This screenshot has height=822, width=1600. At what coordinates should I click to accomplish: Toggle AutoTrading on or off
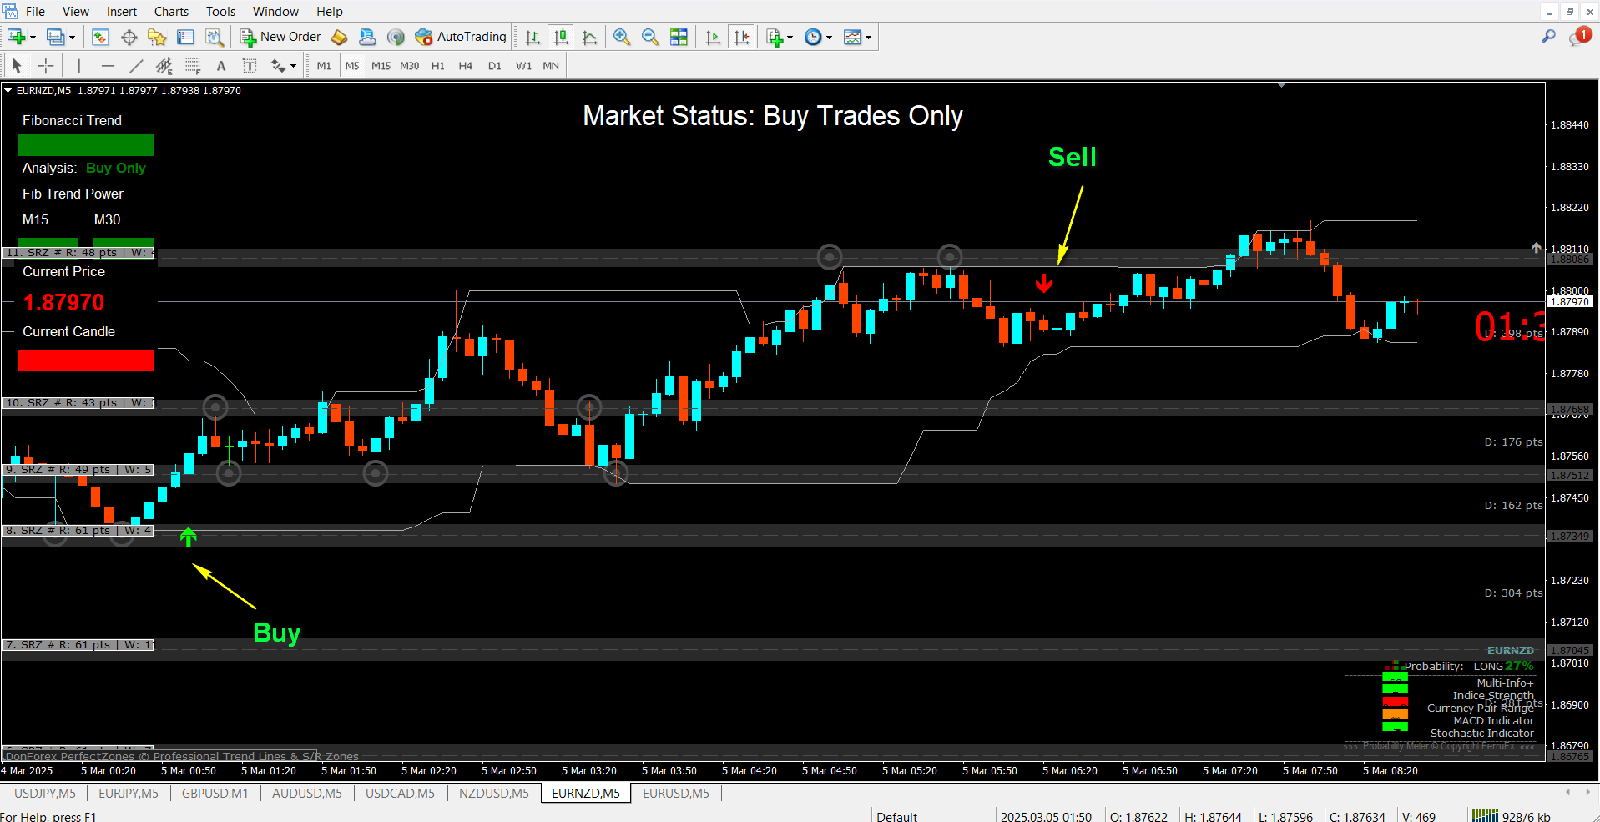pyautogui.click(x=462, y=37)
